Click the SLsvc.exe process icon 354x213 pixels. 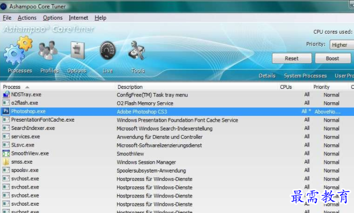[x=6, y=144]
